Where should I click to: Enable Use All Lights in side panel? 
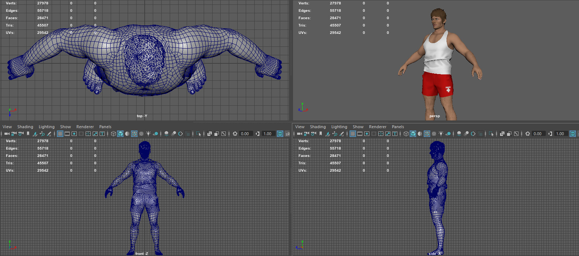441,134
